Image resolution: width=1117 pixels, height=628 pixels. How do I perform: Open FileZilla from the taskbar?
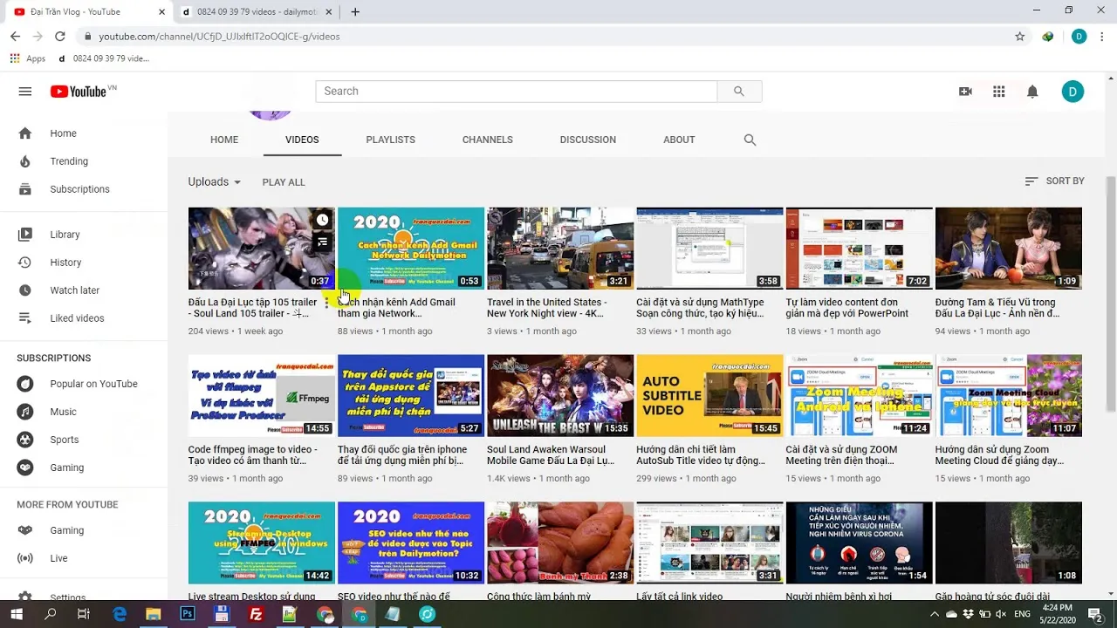(256, 614)
